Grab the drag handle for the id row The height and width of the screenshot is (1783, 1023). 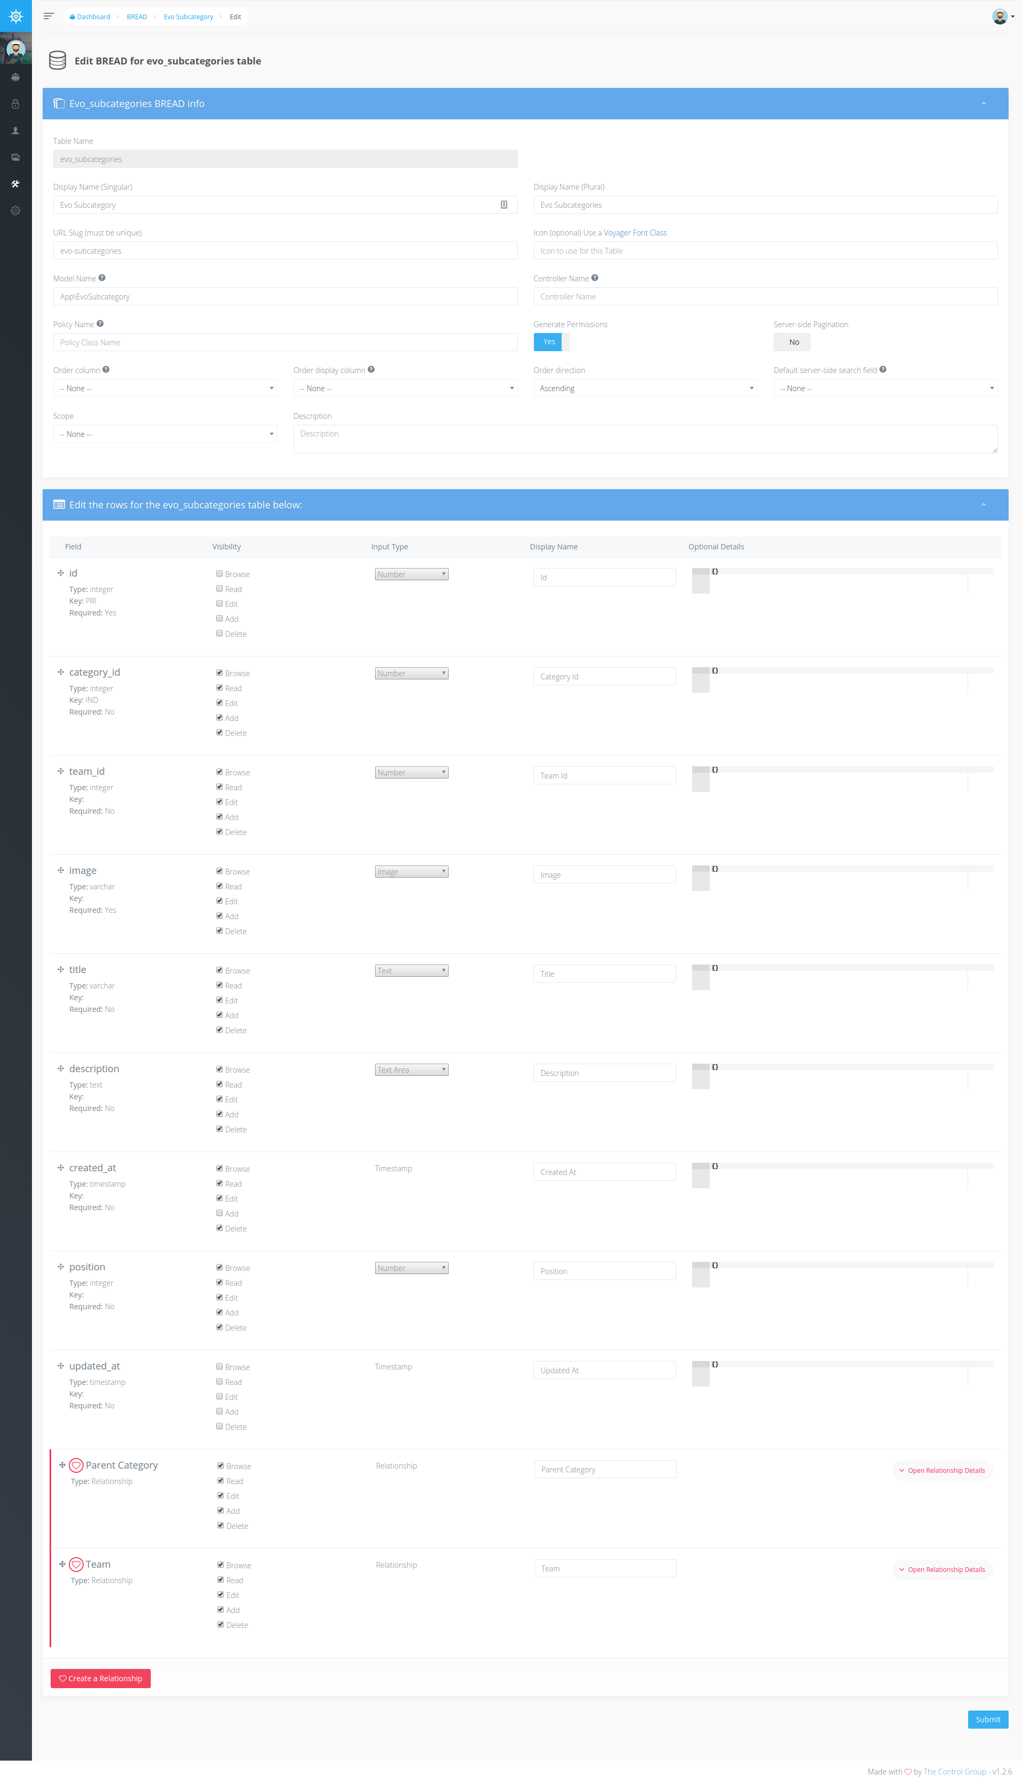pyautogui.click(x=60, y=573)
